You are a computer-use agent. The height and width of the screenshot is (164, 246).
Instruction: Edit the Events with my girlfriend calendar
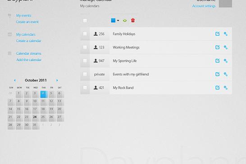218,74
